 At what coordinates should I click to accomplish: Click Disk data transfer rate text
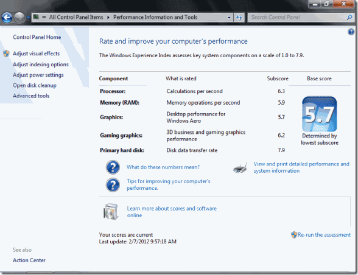point(192,150)
